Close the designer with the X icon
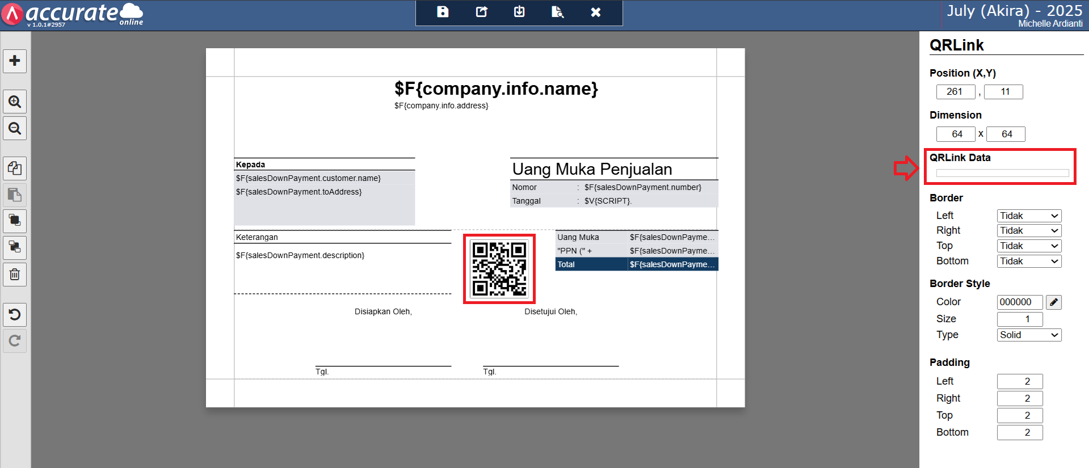1089x468 pixels. [x=595, y=12]
